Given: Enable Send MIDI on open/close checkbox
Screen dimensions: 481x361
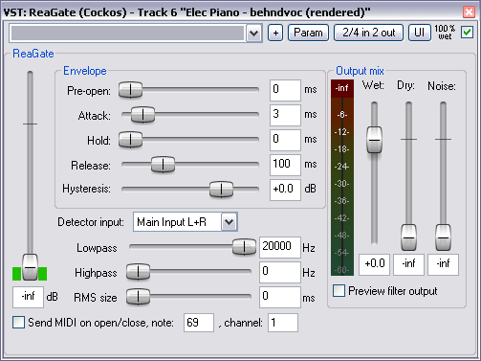Looking at the screenshot, I should [18, 323].
